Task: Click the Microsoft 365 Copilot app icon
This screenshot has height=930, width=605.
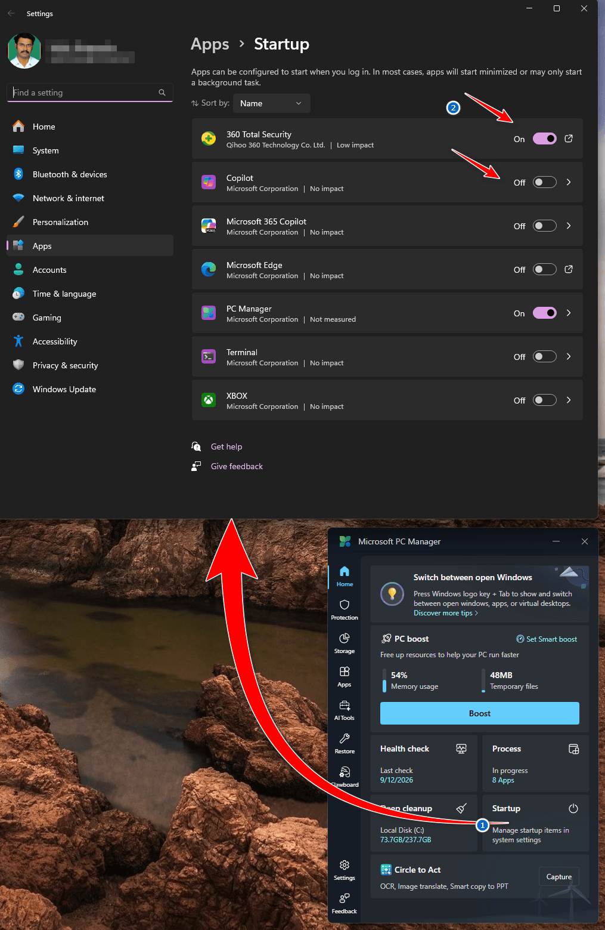Action: click(209, 226)
